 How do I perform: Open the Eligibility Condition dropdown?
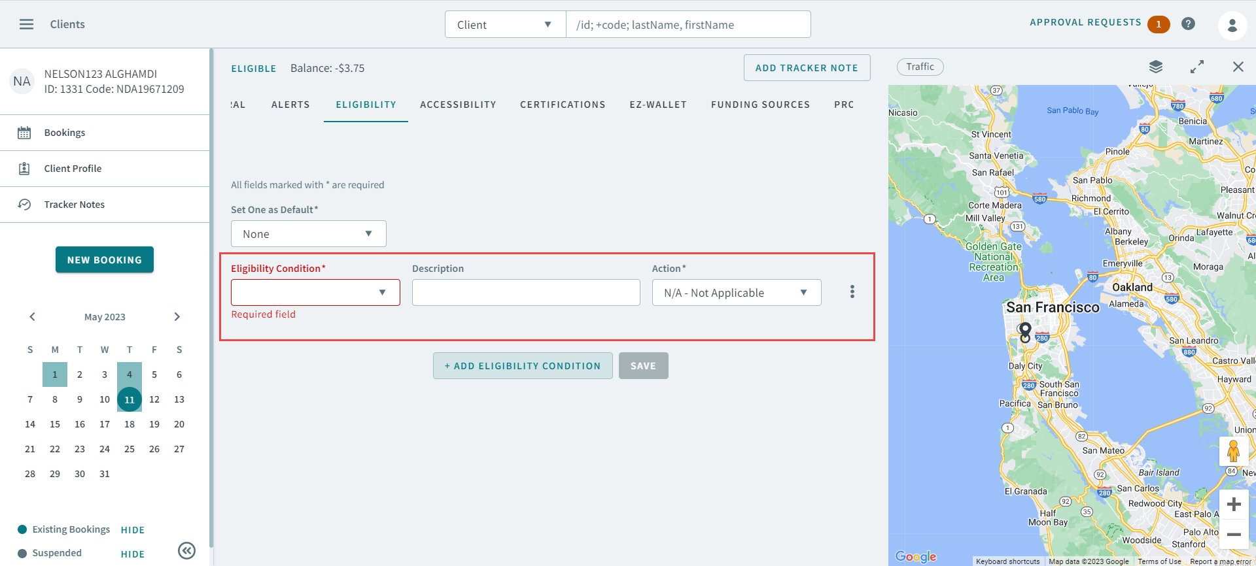(x=315, y=293)
